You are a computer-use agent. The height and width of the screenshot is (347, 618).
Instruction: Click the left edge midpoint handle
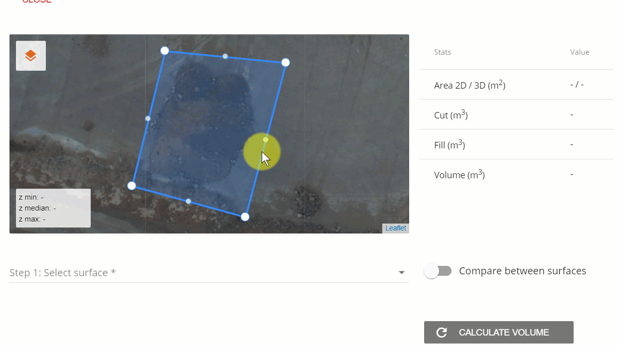pyautogui.click(x=148, y=118)
